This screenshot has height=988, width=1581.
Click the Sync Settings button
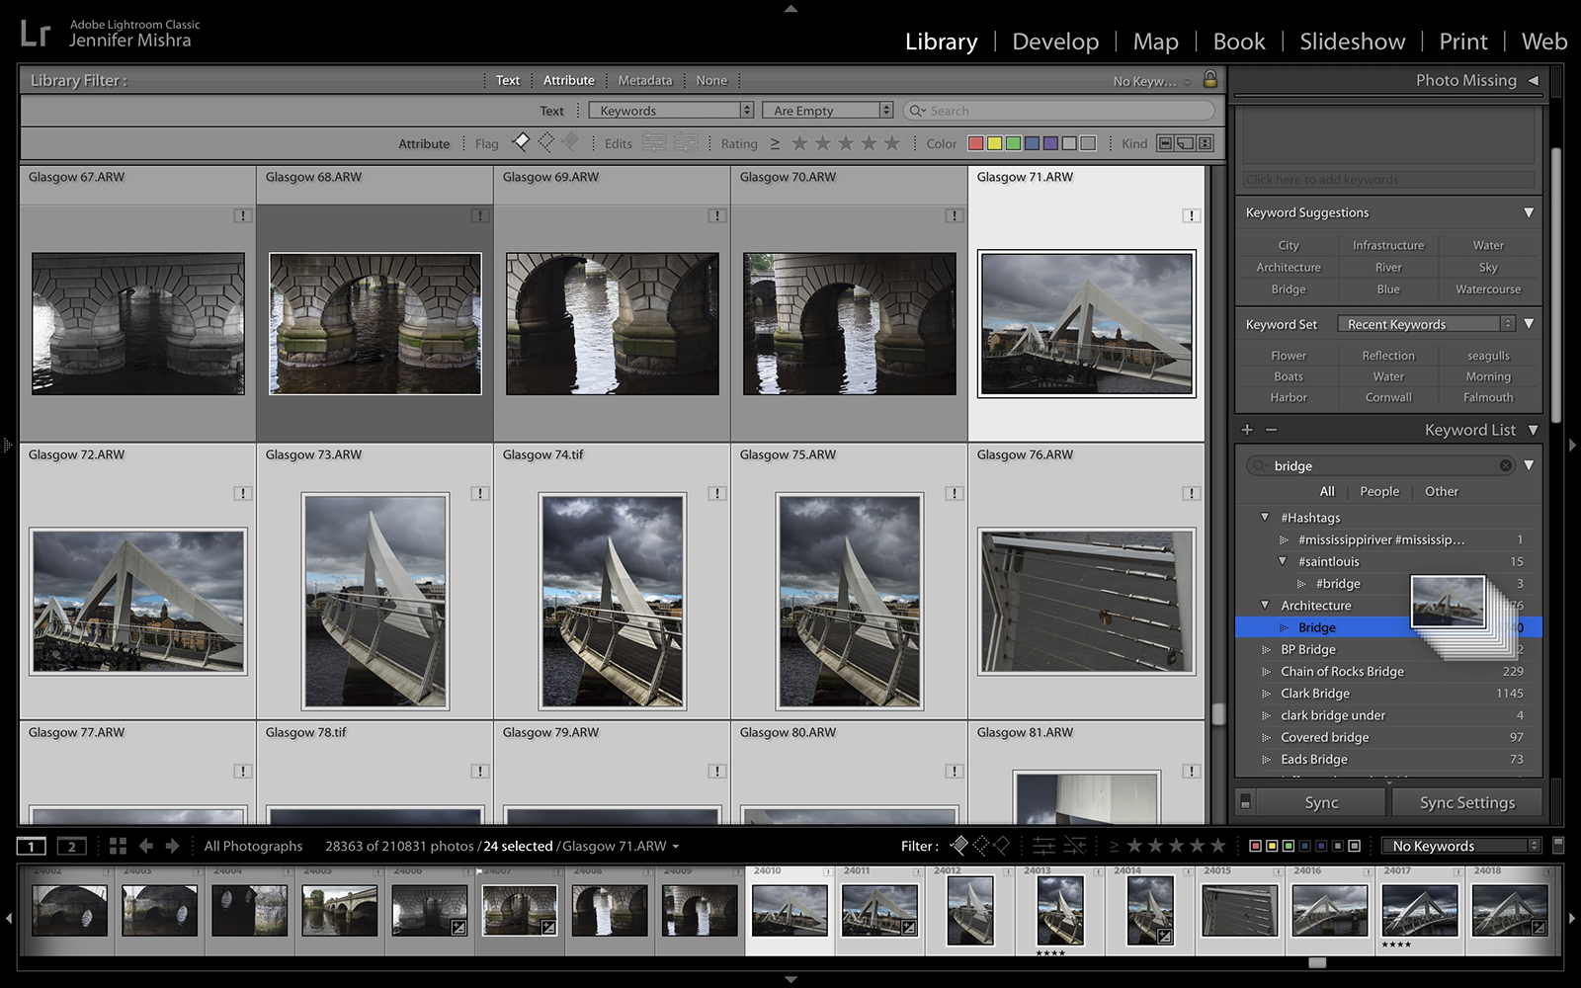pos(1466,802)
